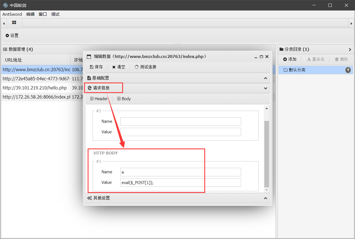355x239 pixels.
Task: Click the dialog scrollbar down arrow
Action: 267,190
